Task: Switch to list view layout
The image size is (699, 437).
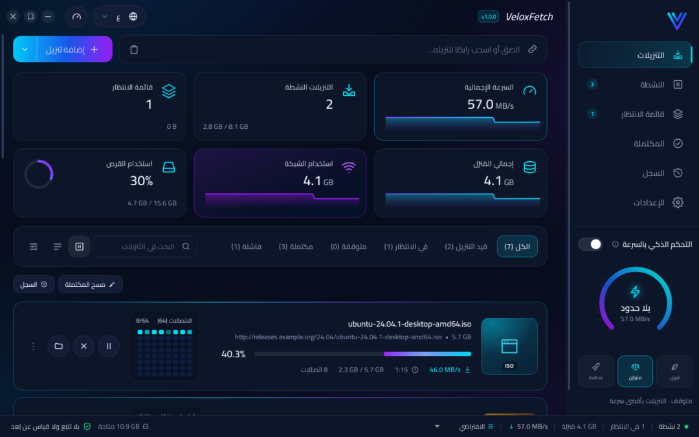Action: [x=58, y=246]
